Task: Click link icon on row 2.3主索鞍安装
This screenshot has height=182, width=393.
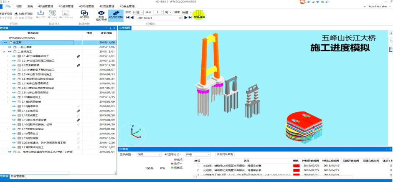Action: [79, 65]
